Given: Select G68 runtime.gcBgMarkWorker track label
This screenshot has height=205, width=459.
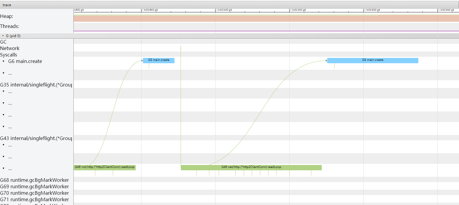Looking at the screenshot, I should point(34,180).
